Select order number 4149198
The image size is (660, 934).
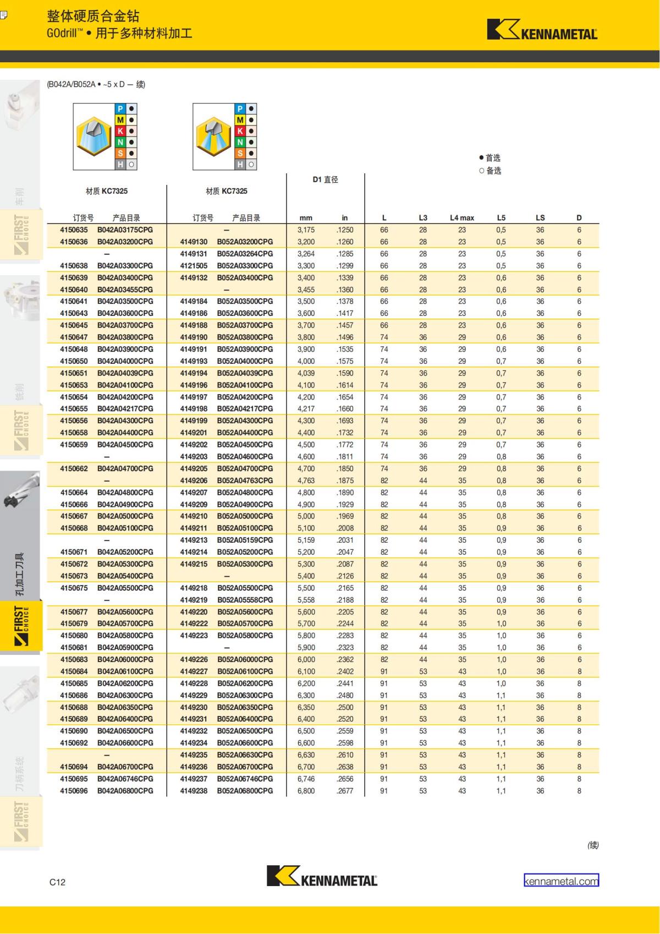(x=194, y=409)
